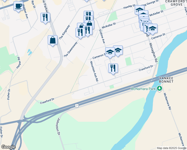Click the cafe coffee cup marker
Viewport: 187px width, 150px height.
pyautogui.click(x=18, y=6)
